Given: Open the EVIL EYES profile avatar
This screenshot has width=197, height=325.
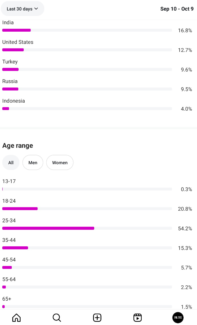Looking at the screenshot, I should tap(178, 318).
